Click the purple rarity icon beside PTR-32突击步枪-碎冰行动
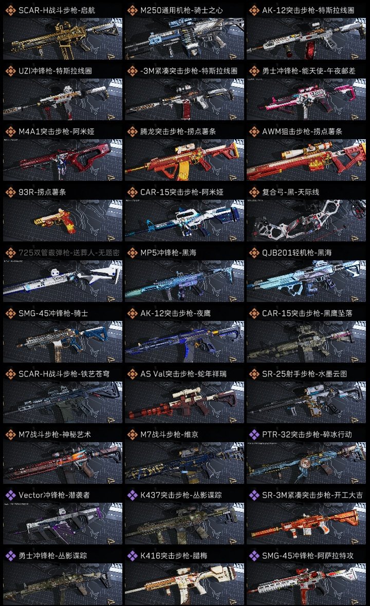The height and width of the screenshot is (606, 370). click(254, 434)
